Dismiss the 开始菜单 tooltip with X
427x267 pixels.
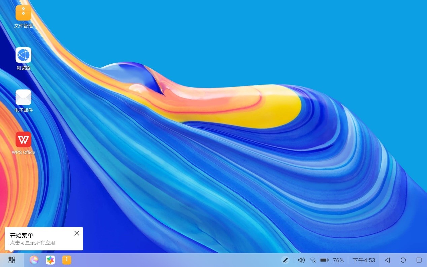77,233
